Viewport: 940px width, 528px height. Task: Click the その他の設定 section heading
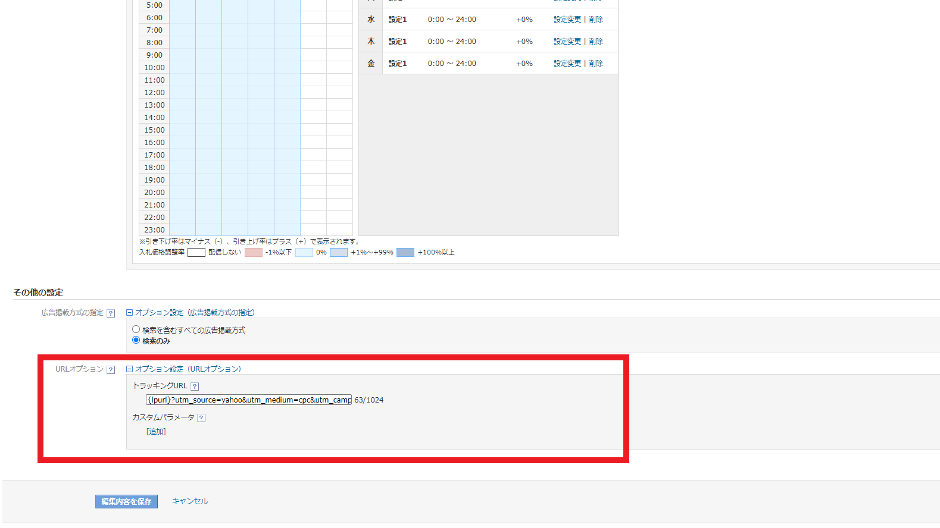tap(38, 293)
